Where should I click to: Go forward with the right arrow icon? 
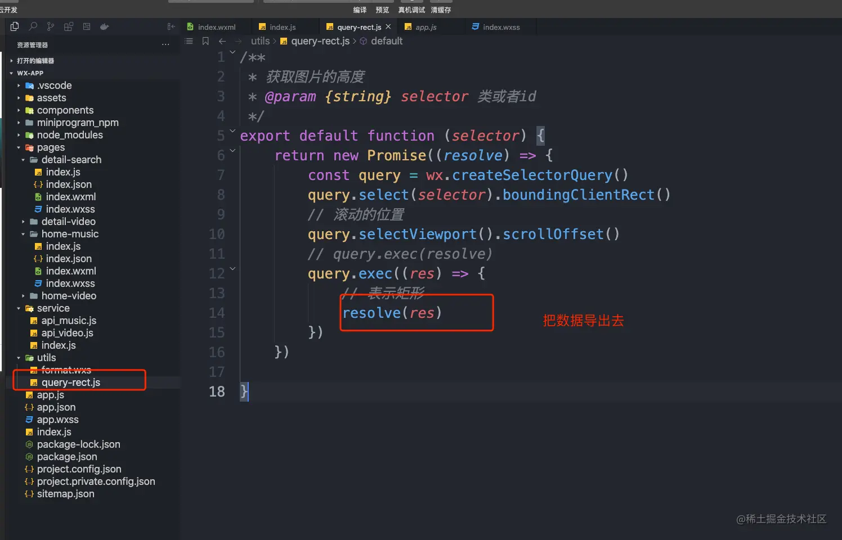[x=239, y=41]
